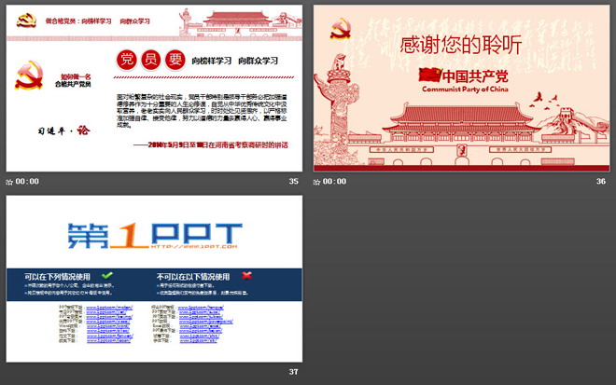Click the 00:00 timing under slide 36

click(334, 182)
